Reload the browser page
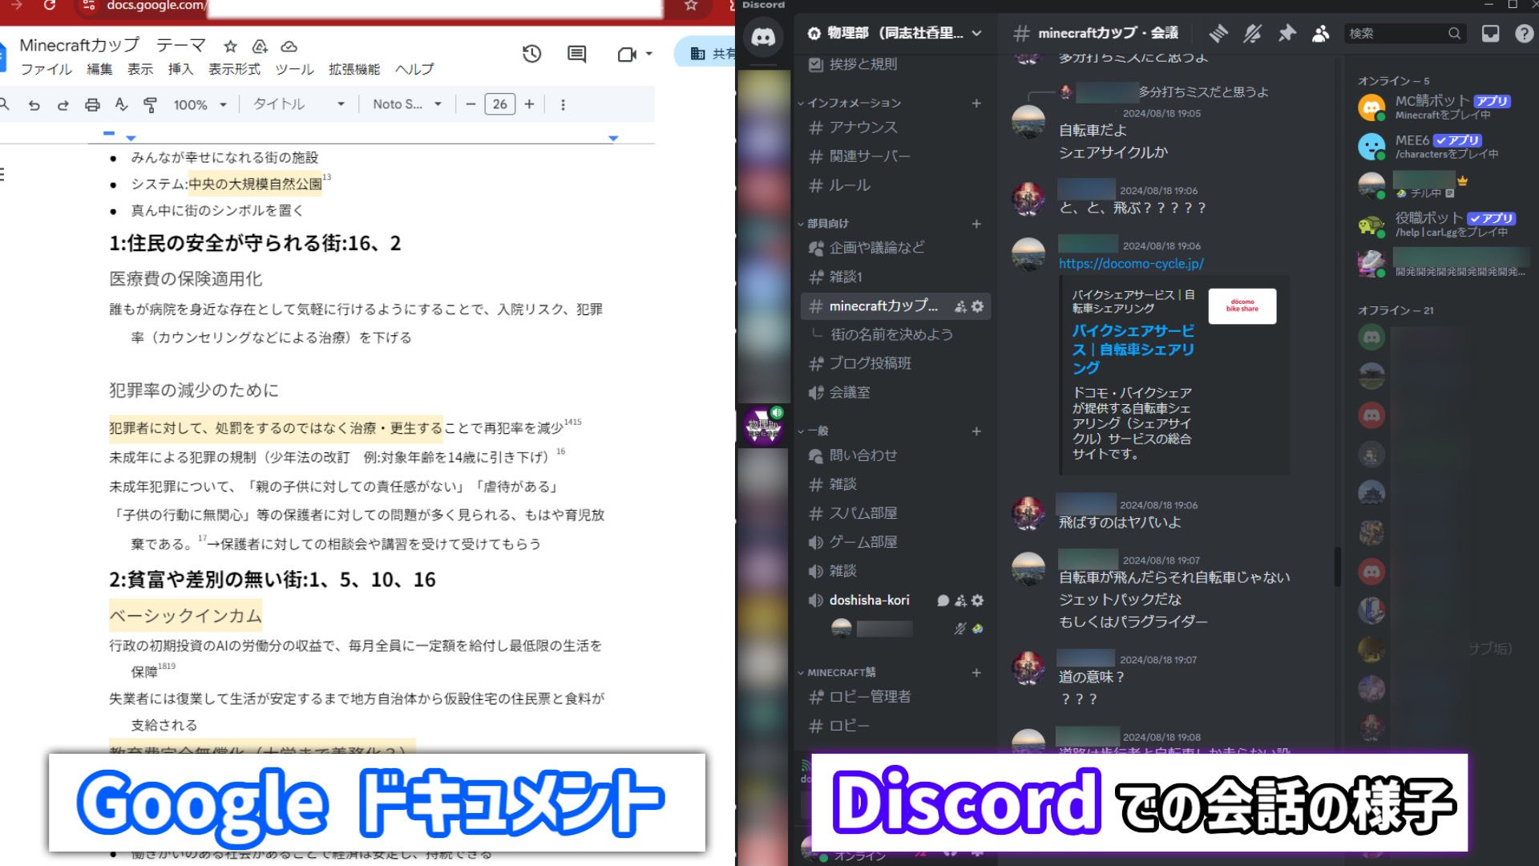 pyautogui.click(x=50, y=6)
